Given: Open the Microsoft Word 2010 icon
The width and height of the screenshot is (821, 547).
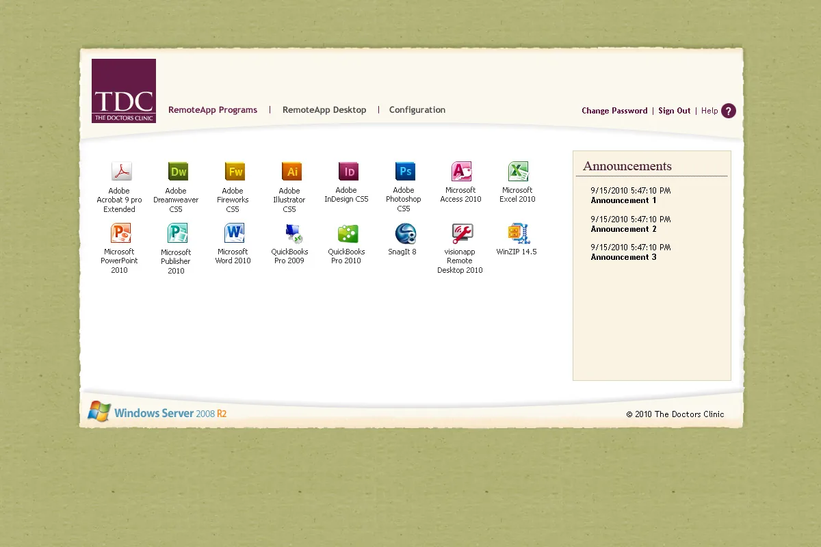Looking at the screenshot, I should [x=235, y=233].
